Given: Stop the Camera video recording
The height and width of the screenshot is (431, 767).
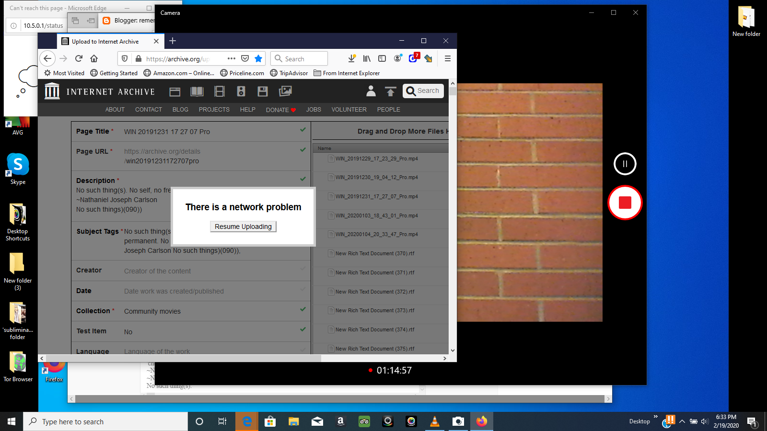Looking at the screenshot, I should click(625, 203).
